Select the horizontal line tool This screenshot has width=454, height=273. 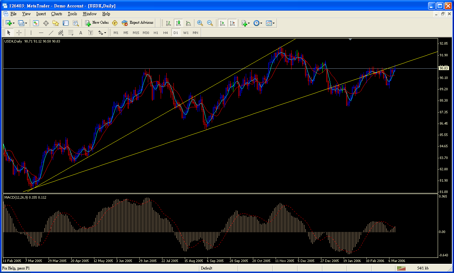(x=41, y=33)
